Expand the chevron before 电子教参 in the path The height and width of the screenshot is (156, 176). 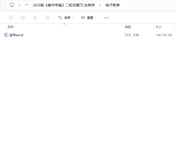point(100,5)
